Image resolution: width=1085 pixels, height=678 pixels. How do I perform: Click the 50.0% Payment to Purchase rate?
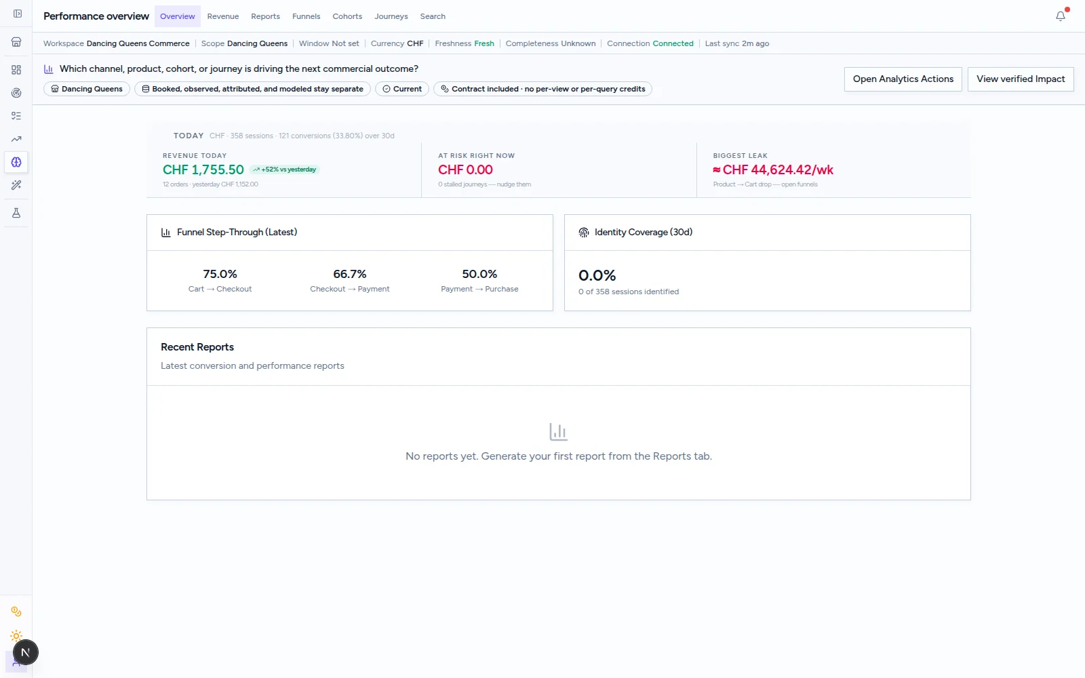pos(479,274)
